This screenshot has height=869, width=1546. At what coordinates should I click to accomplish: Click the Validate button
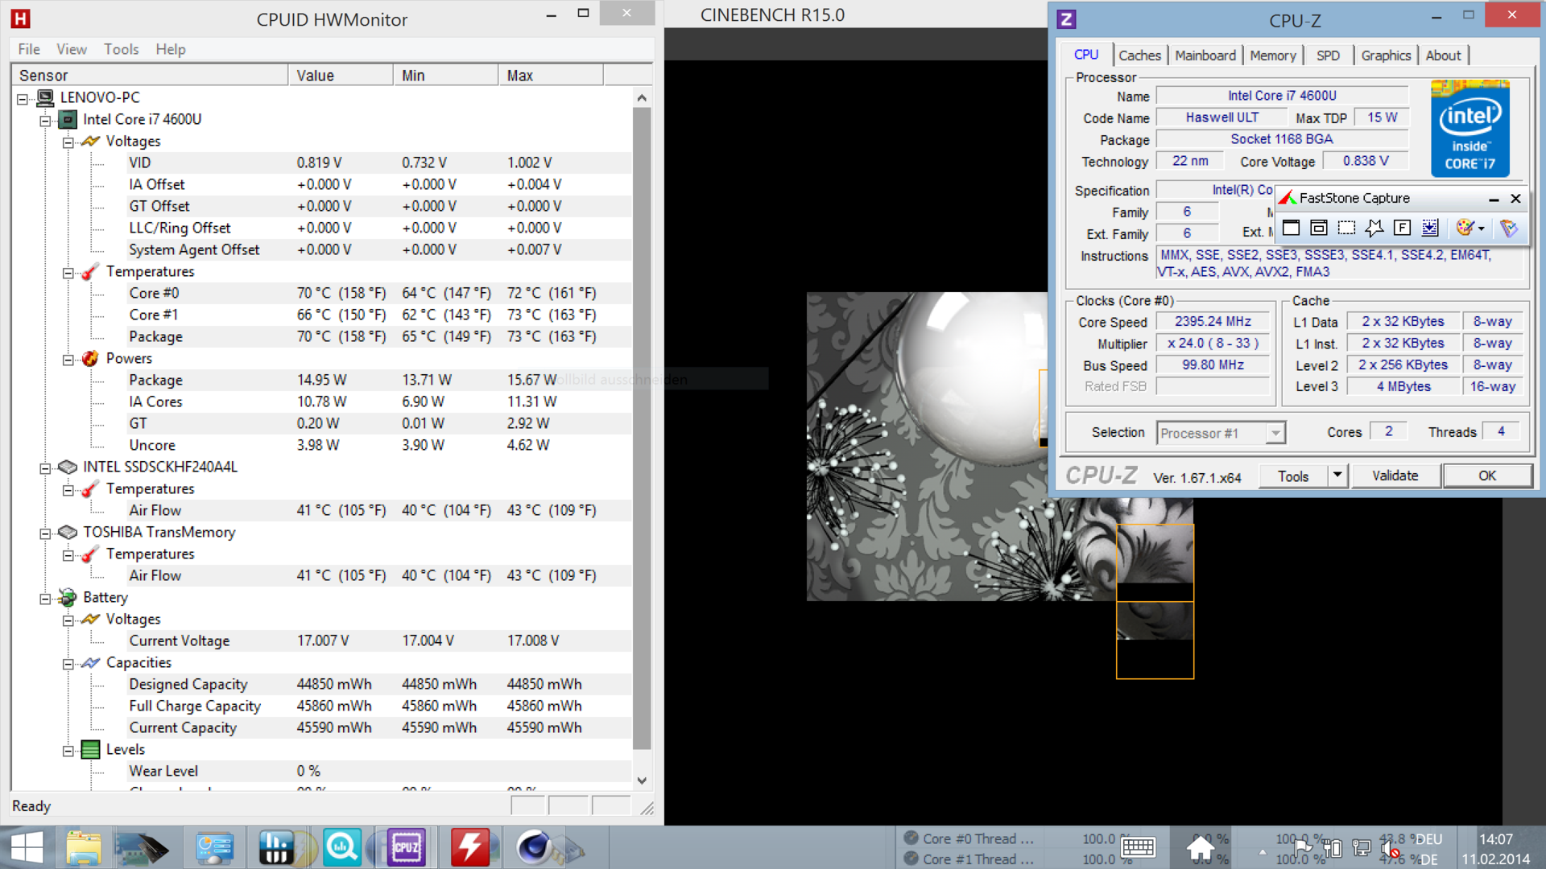(x=1395, y=476)
